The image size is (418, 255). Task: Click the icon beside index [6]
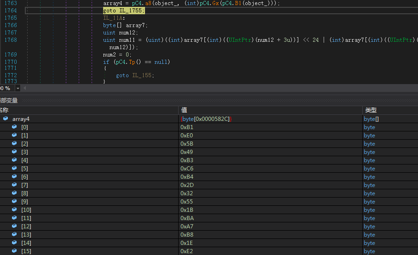tap(14, 176)
